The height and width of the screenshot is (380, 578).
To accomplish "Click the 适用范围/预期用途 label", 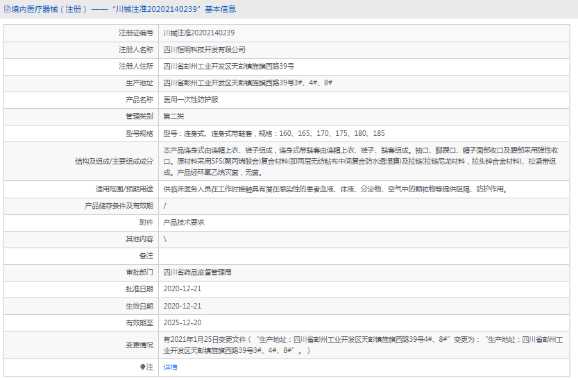I will click(x=124, y=189).
